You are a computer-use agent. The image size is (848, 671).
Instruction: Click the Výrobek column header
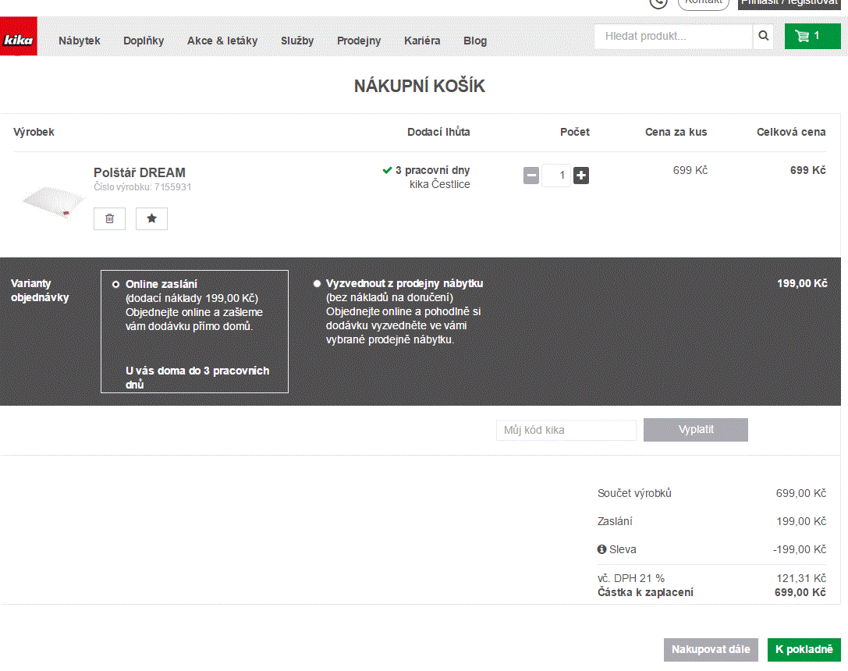click(34, 132)
